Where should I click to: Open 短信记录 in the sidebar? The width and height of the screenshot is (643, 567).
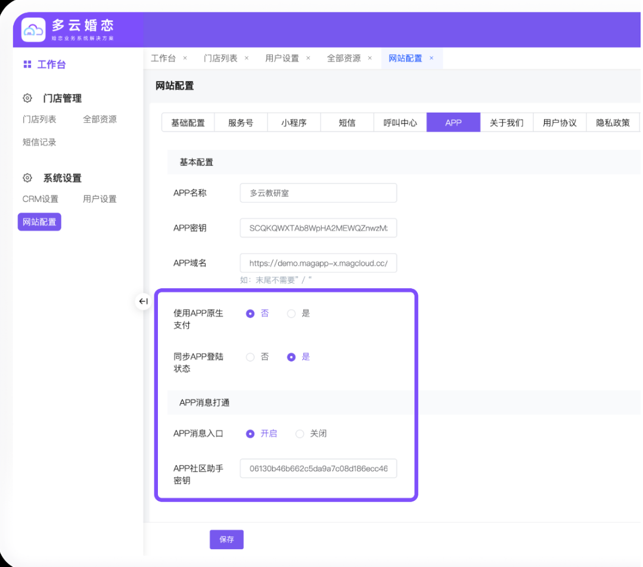(39, 142)
